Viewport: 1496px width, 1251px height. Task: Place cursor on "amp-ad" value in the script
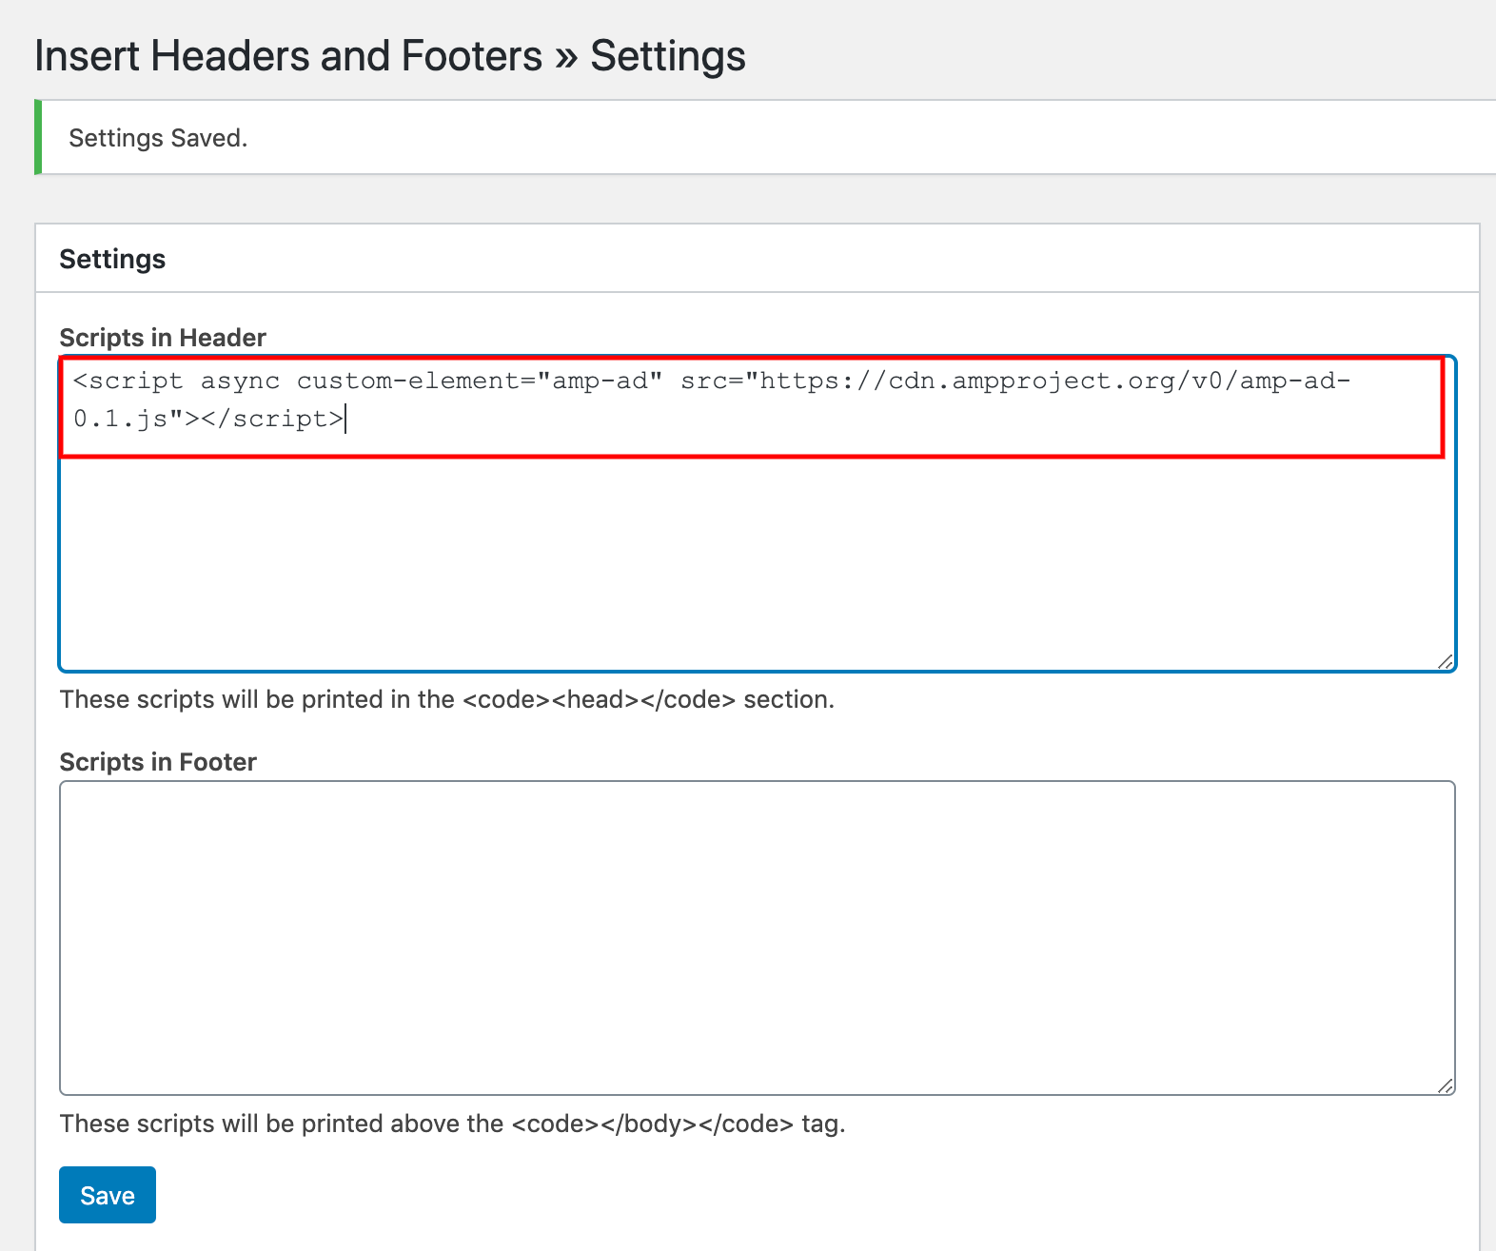(x=600, y=381)
